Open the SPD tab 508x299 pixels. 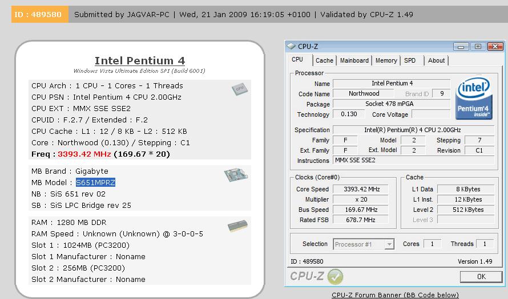410,60
